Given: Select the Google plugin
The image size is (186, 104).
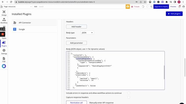Looking at the screenshot, I should tap(34, 29).
